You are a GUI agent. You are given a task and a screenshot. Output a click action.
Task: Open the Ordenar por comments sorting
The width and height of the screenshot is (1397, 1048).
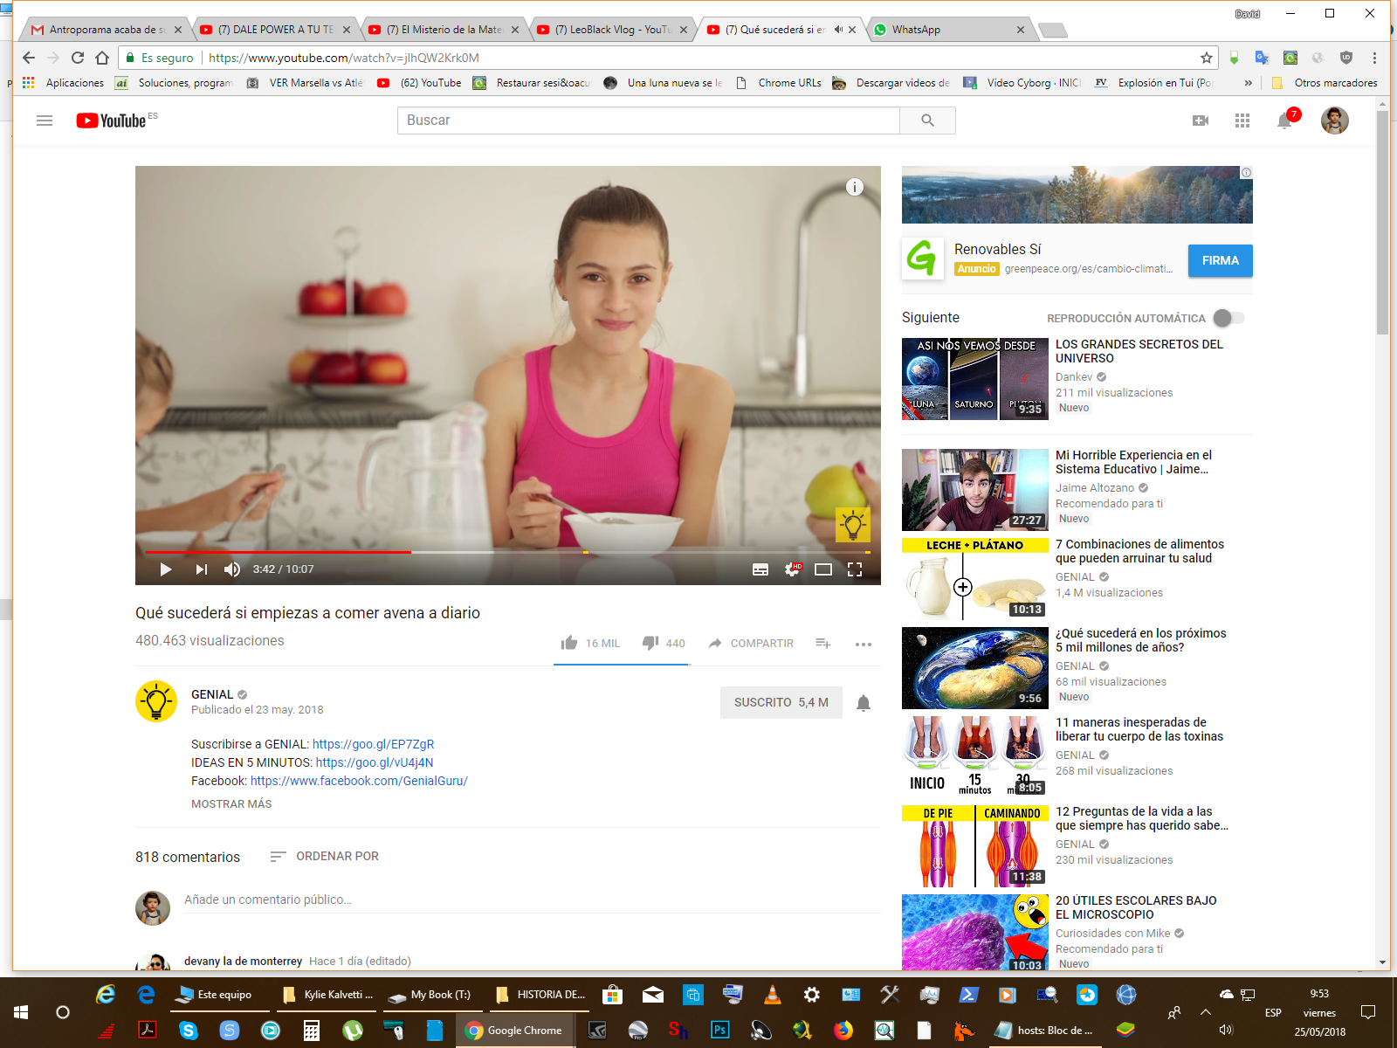pos(324,856)
